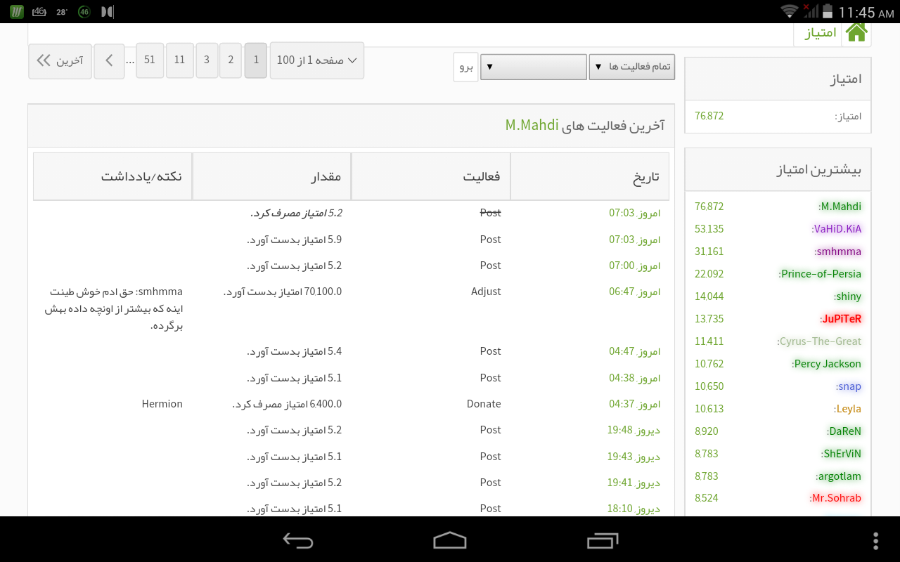
Task: Click the امروز 06:47 date entry
Action: pos(635,292)
